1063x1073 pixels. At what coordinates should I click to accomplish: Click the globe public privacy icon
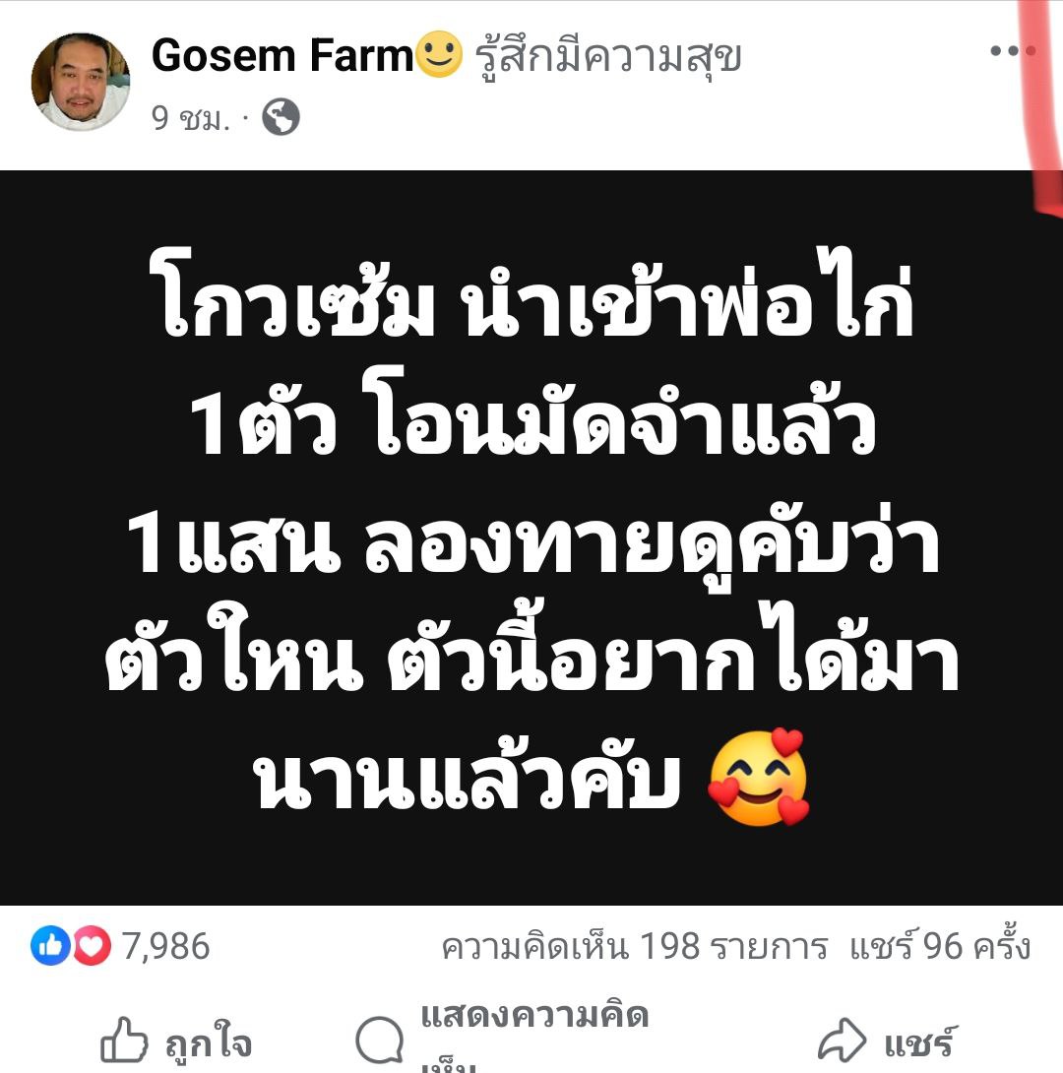[x=281, y=117]
